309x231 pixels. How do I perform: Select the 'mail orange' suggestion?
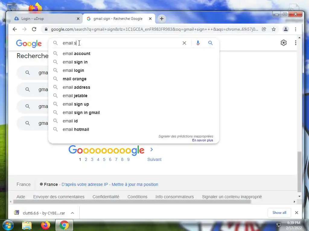pos(134,79)
